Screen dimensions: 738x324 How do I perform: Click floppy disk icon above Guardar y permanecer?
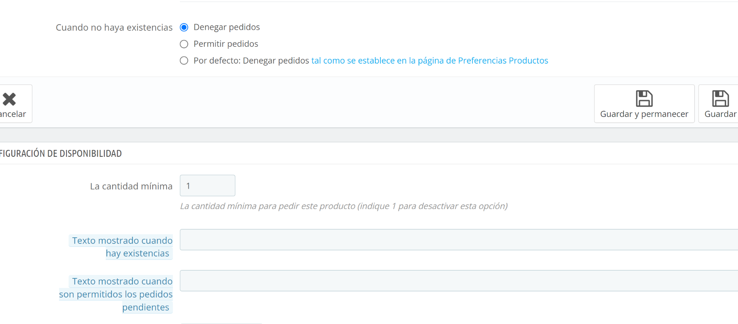[x=644, y=99]
